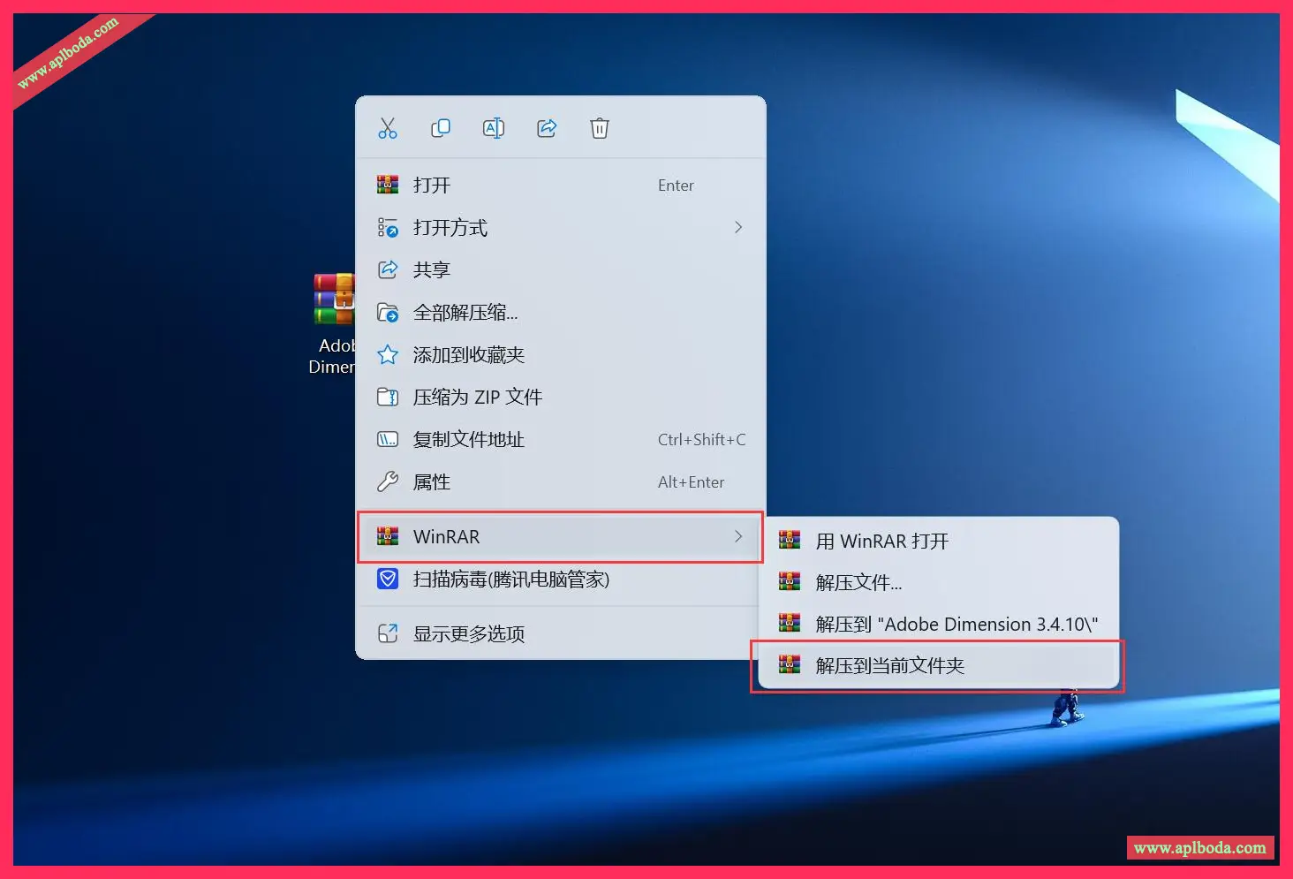The height and width of the screenshot is (879, 1293).
Task: Click 解压到当前文件夹 to extract here
Action: click(x=889, y=666)
